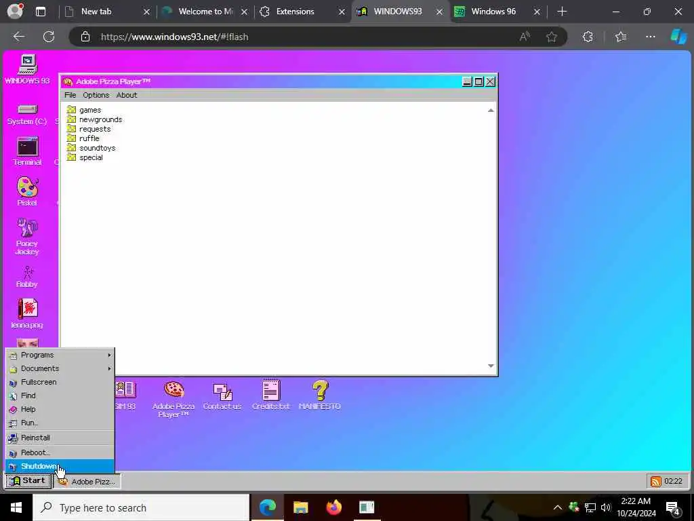Viewport: 694px width, 521px height.
Task: Choose Shutdown from the Start menu
Action: (60, 466)
